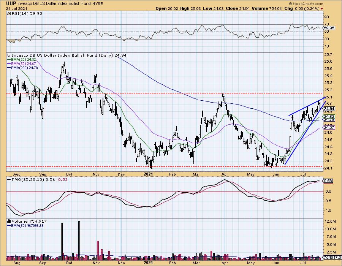Click the 5.0M volume axis label
The image size is (342, 266).
(x=331, y=244)
